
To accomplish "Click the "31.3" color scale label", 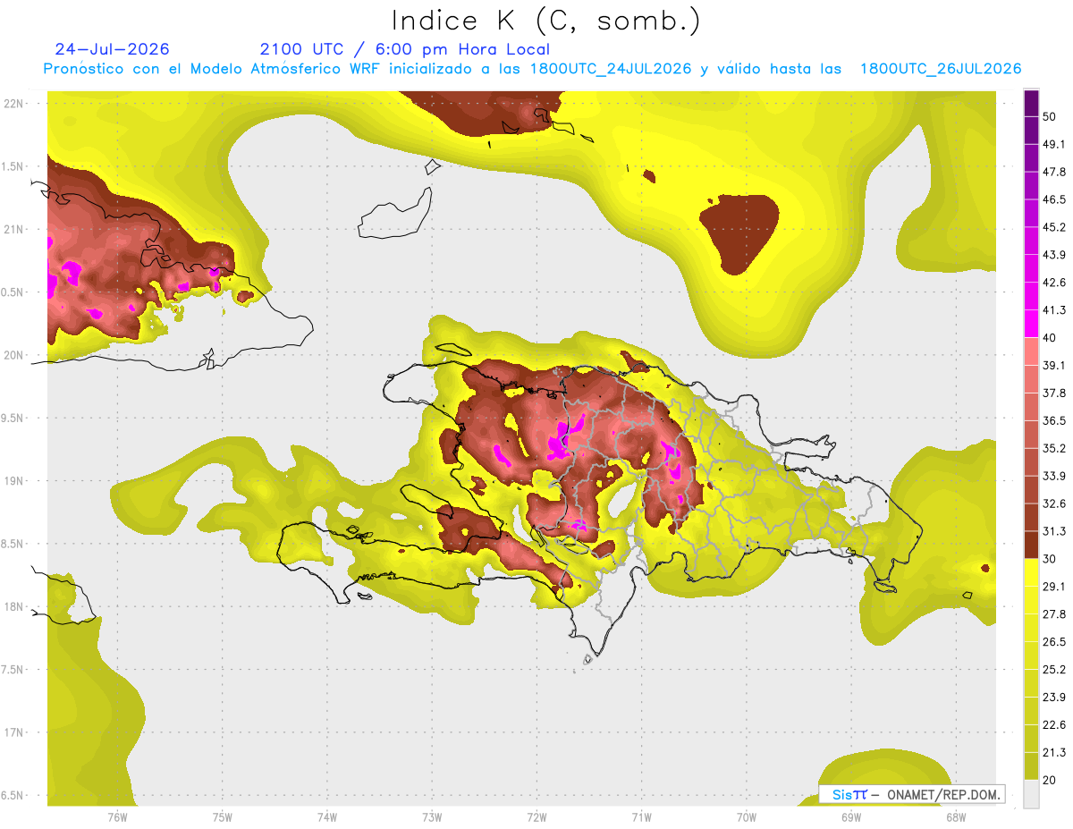I will pos(1054,531).
